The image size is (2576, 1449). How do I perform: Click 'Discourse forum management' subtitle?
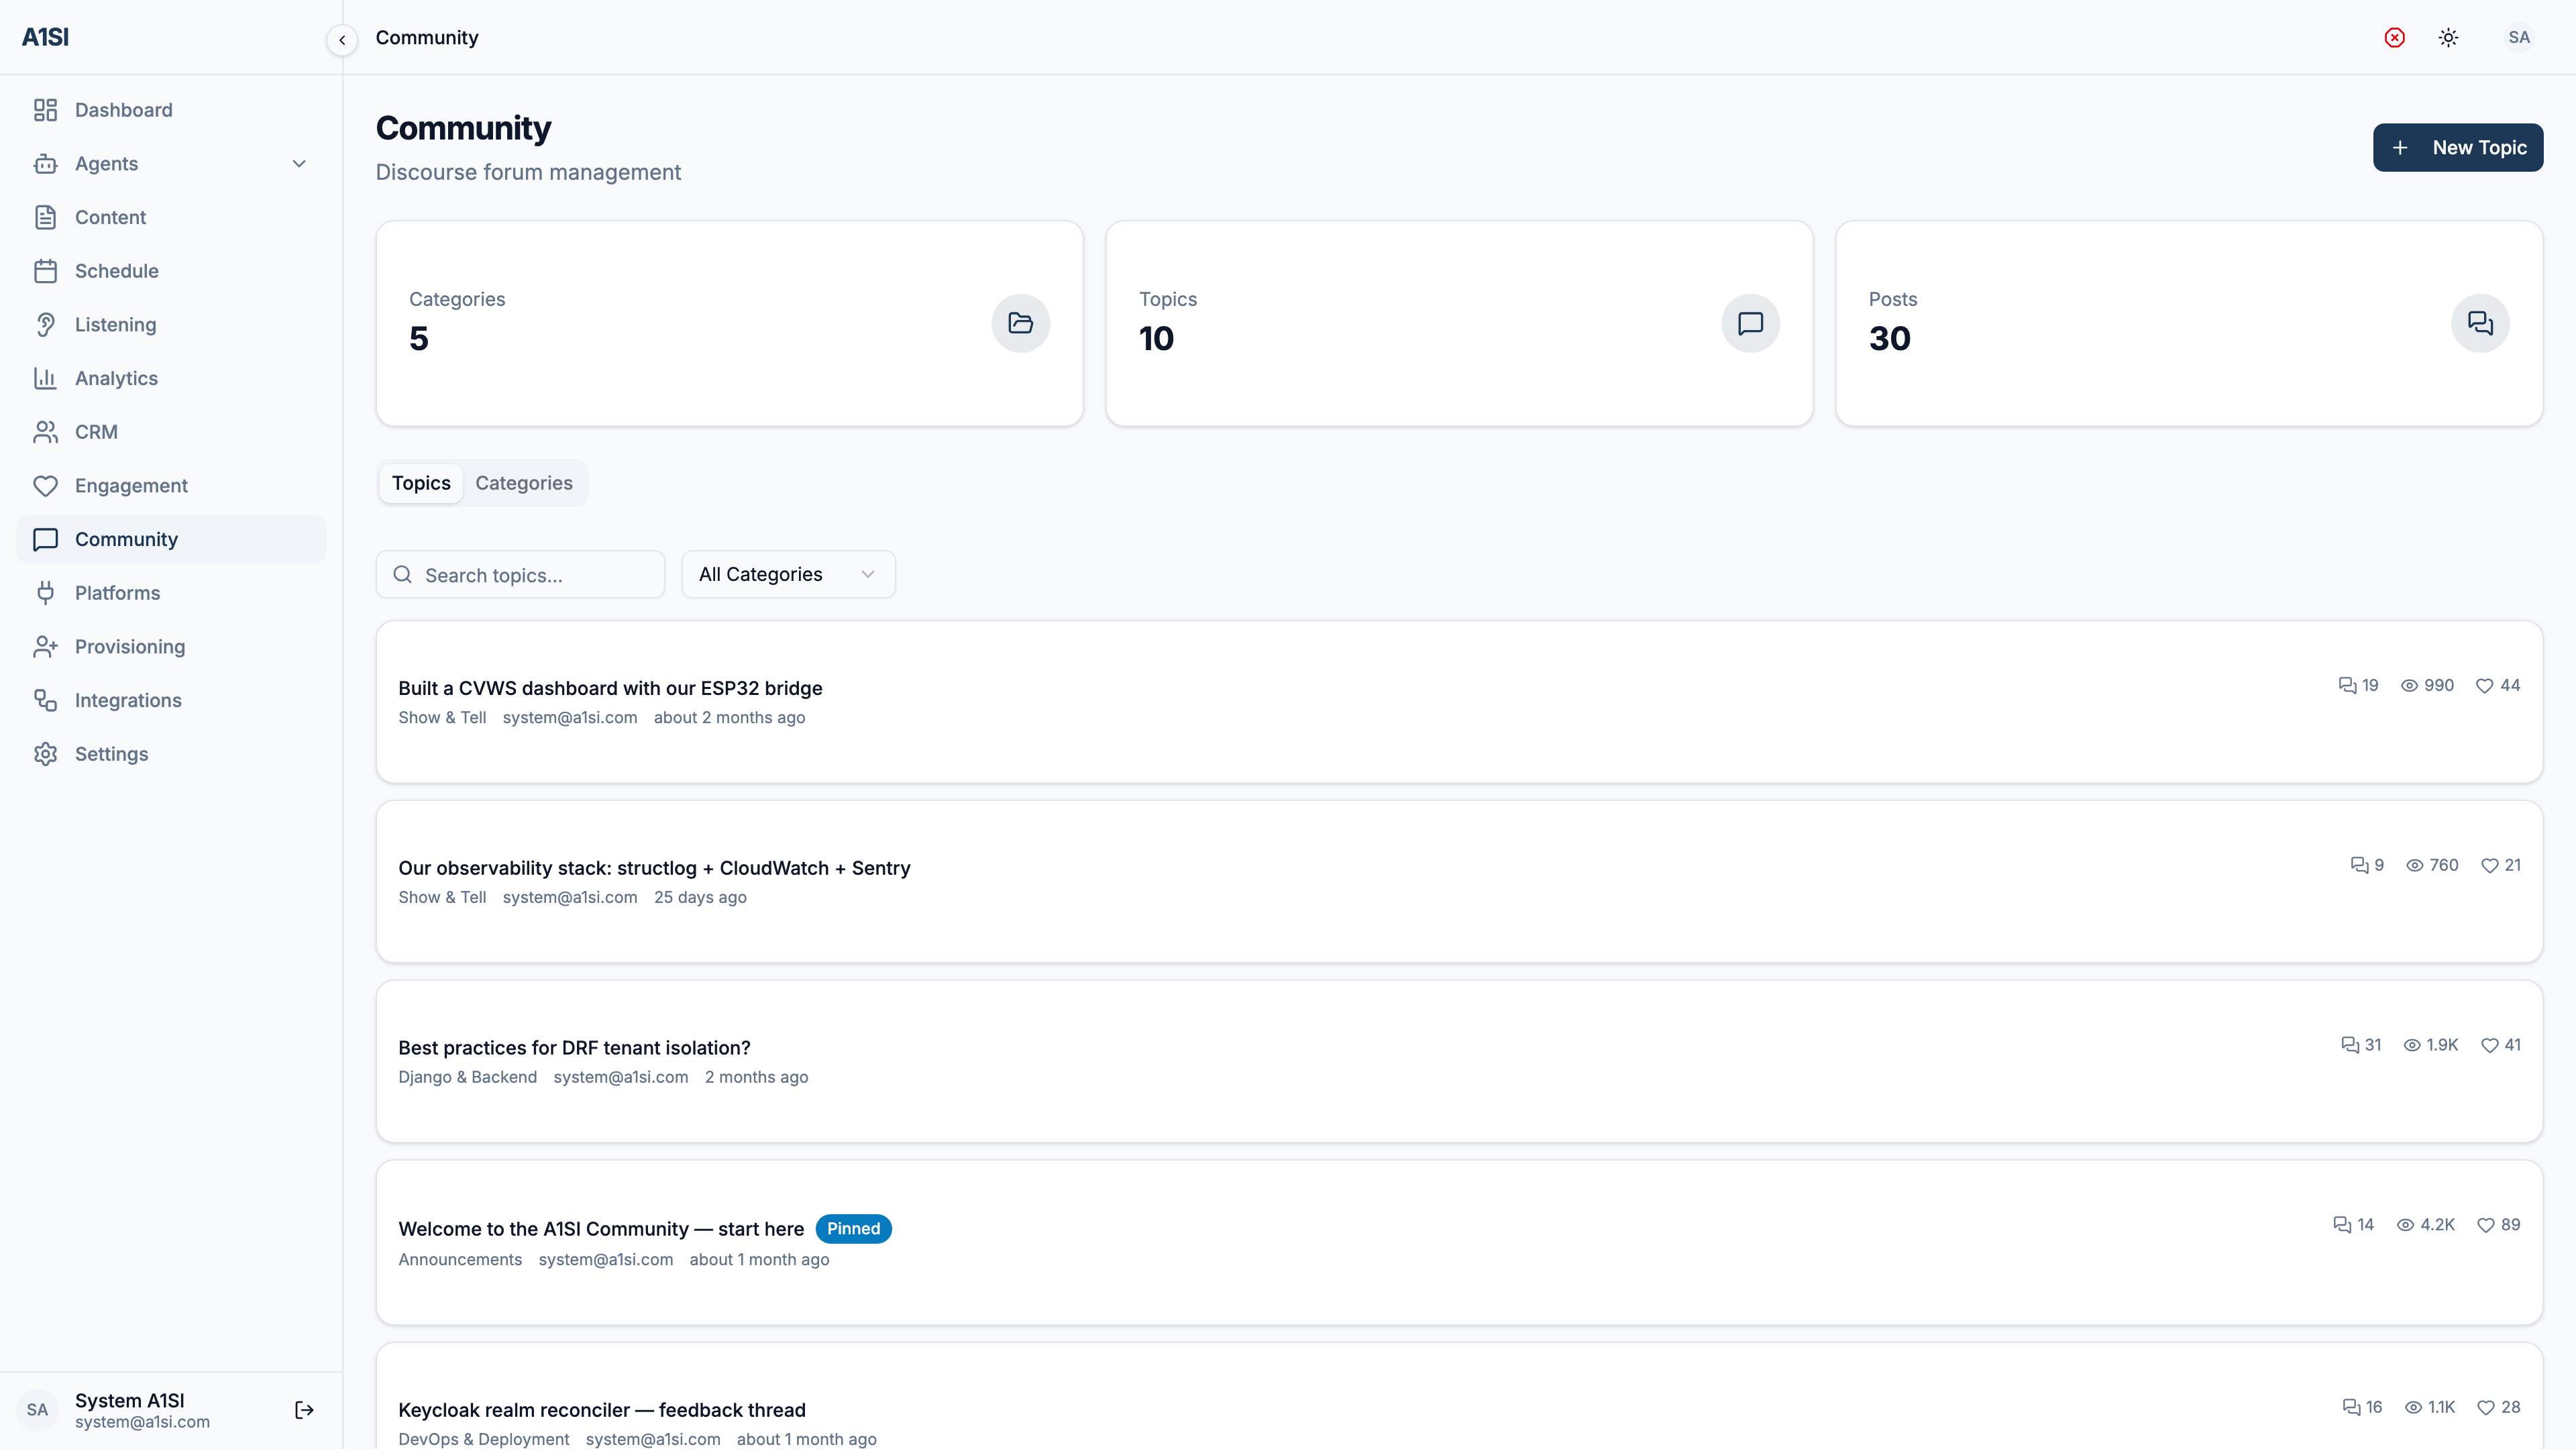coord(528,172)
